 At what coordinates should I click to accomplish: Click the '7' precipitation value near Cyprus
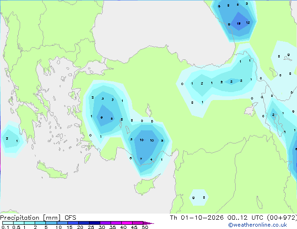[141, 159]
